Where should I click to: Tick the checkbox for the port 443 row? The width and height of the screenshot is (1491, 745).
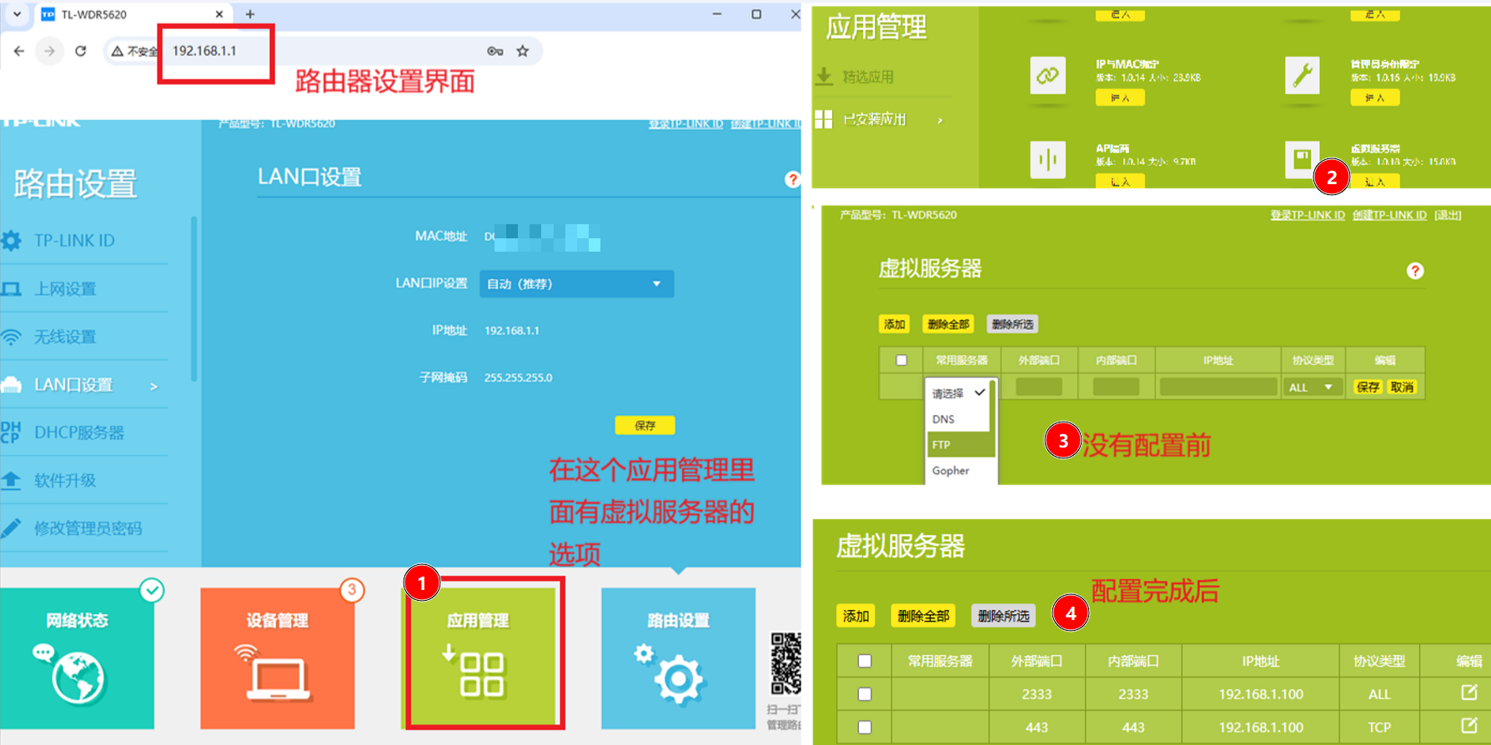(865, 727)
